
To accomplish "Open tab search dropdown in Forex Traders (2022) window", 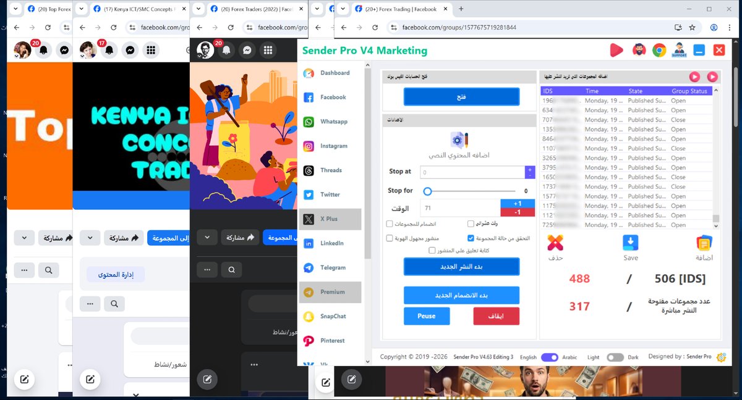I will (198, 9).
